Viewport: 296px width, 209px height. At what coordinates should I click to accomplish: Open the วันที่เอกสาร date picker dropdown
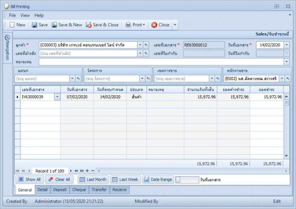[x=287, y=45]
